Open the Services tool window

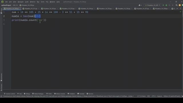(x=90, y=94)
